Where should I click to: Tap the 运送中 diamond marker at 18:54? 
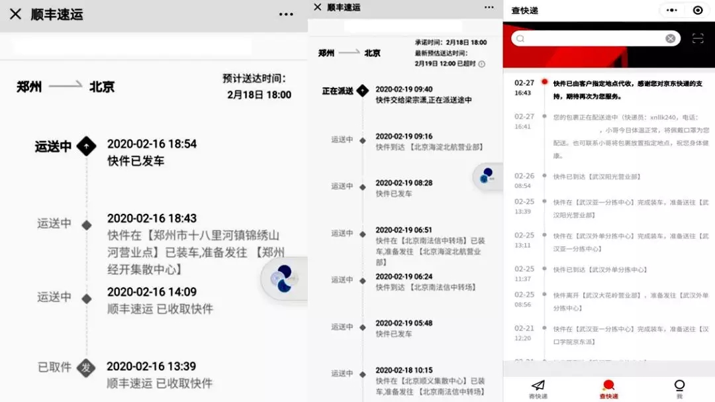(86, 147)
